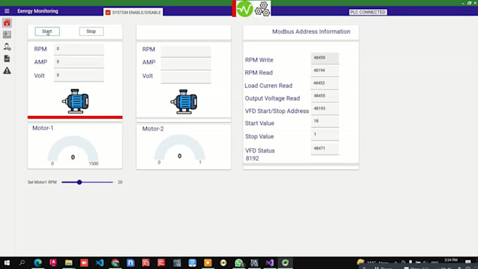Open Microsoft Edge from taskbar
The height and width of the screenshot is (269, 478).
point(38,263)
